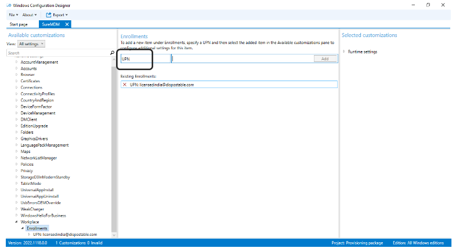This screenshot has height=248, width=452.
Task: Expand the AccountManagement node
Action: [x=17, y=62]
